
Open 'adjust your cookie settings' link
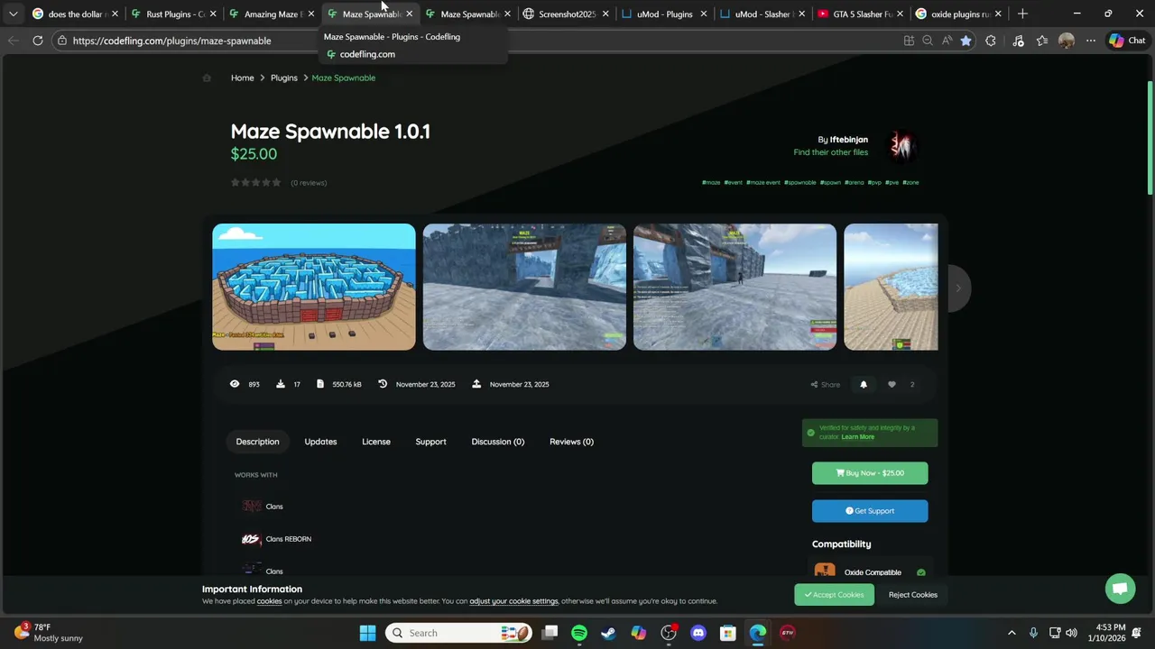coord(513,601)
